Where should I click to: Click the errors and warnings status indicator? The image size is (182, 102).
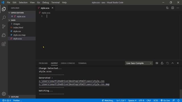click(x=7, y=100)
